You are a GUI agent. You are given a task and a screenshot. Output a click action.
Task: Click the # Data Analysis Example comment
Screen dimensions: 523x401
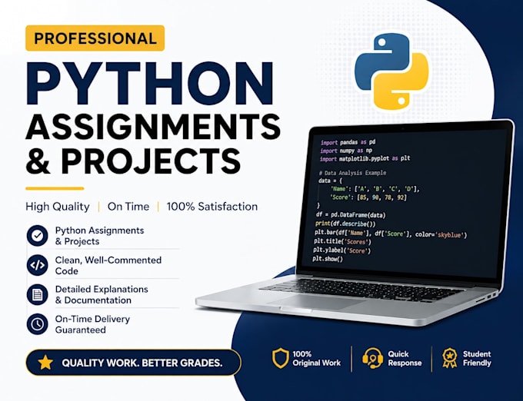click(x=352, y=173)
